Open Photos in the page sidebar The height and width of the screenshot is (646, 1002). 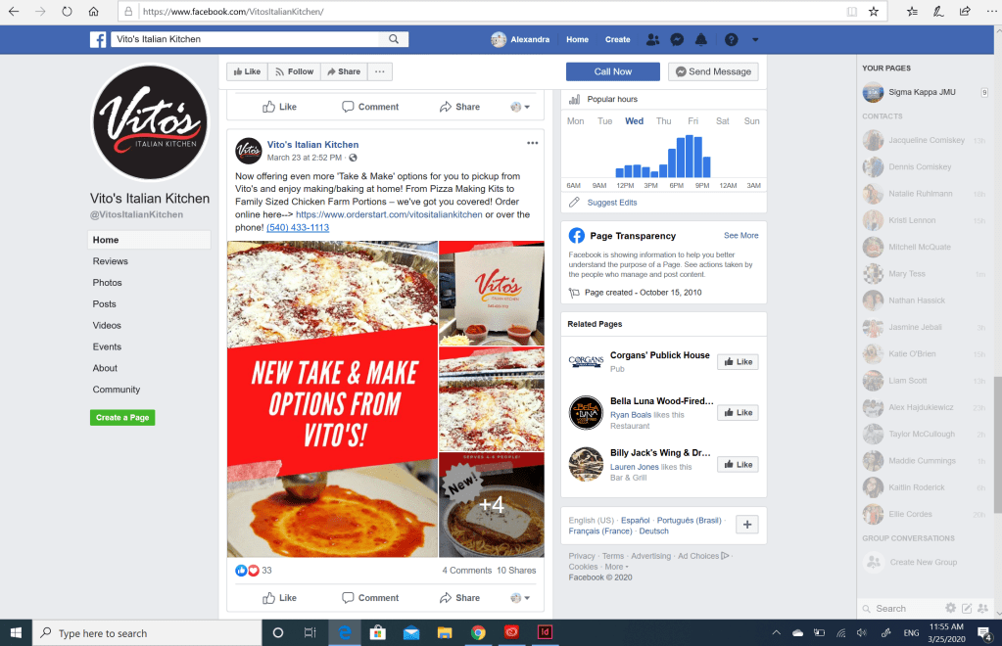tap(107, 282)
